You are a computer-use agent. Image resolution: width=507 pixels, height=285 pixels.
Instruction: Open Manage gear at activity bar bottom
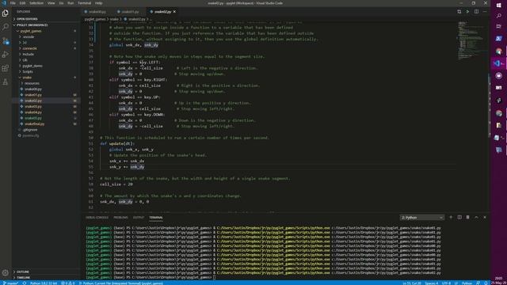6,273
